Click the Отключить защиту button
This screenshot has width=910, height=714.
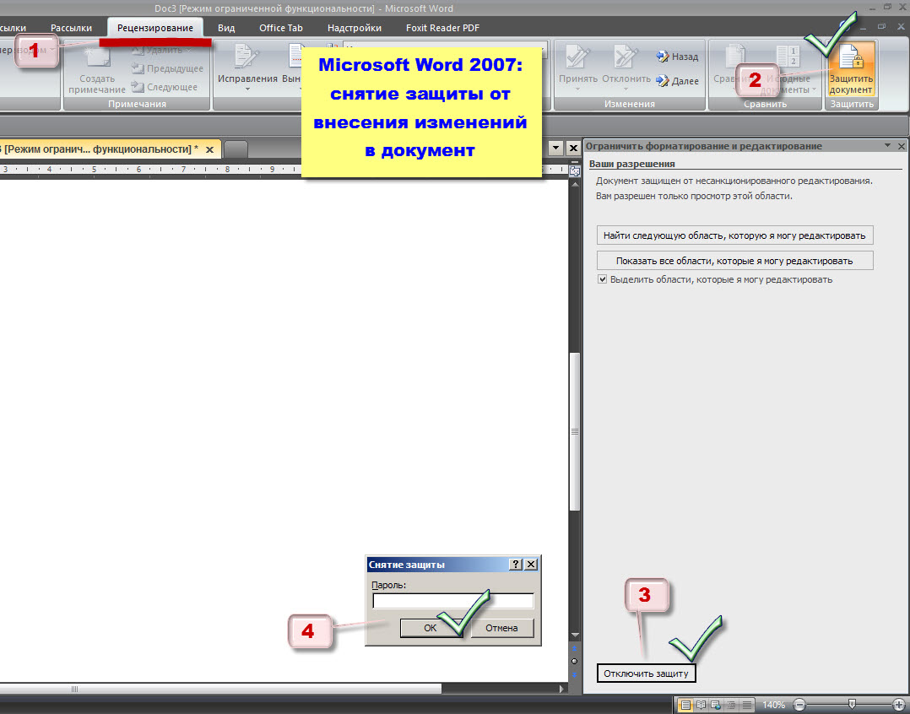(646, 673)
